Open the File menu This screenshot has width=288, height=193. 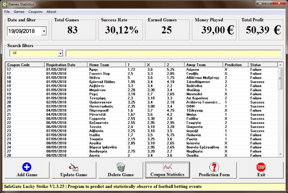pyautogui.click(x=7, y=12)
